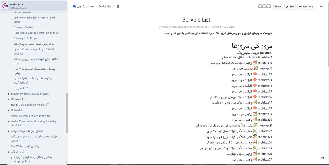Click the sidebar scrollbar thumb
The width and height of the screenshot is (329, 165).
[67, 113]
